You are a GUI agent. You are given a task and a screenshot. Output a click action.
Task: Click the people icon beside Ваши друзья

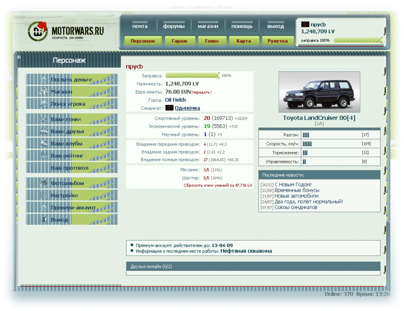[43, 131]
